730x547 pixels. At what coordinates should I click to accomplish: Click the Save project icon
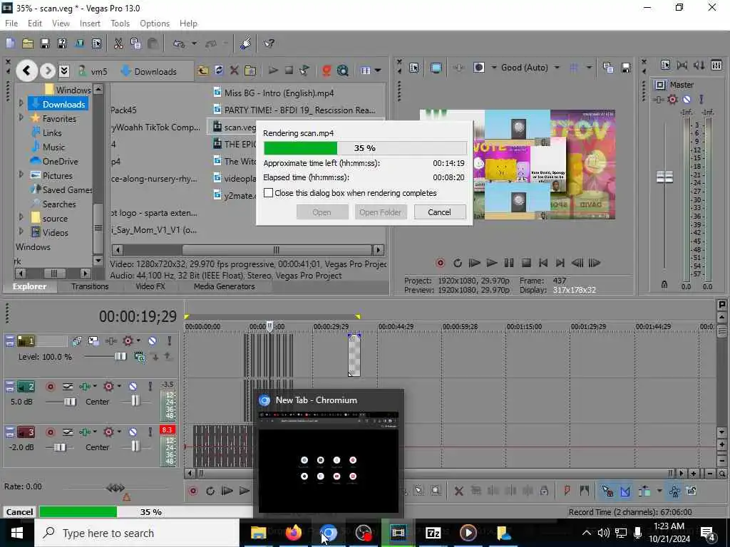tap(45, 43)
